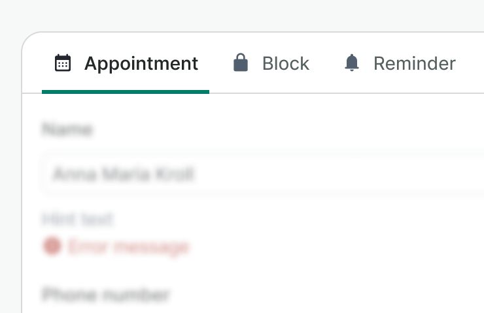Click empty tab bar space right of Reminder
This screenshot has height=313, width=484.
(471, 63)
